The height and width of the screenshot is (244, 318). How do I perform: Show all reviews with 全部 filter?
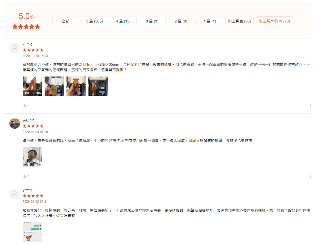(x=66, y=21)
